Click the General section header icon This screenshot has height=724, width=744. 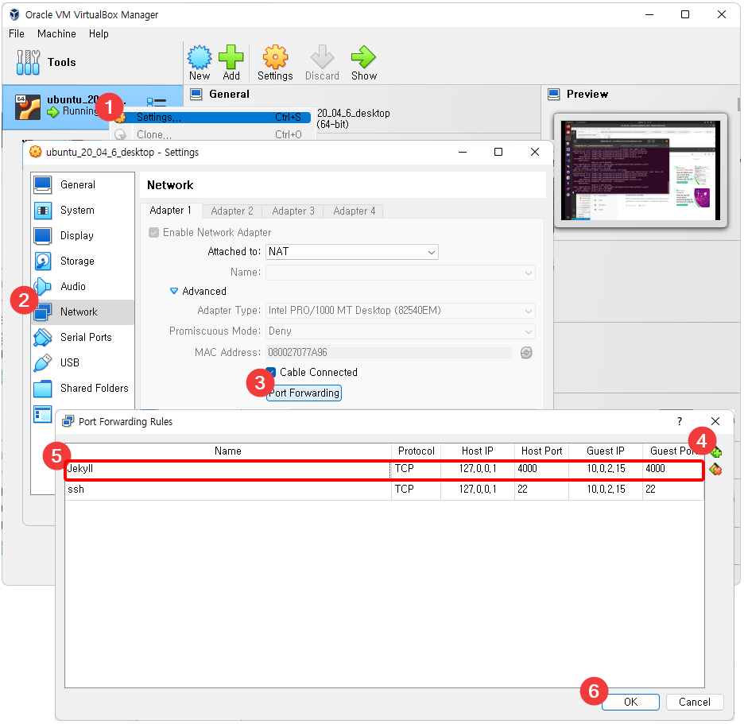(196, 94)
